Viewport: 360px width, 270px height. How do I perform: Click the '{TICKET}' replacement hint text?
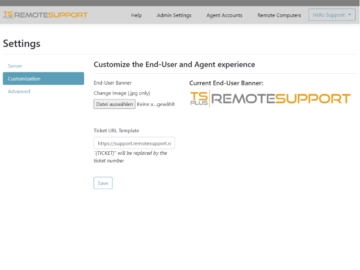[x=130, y=157]
